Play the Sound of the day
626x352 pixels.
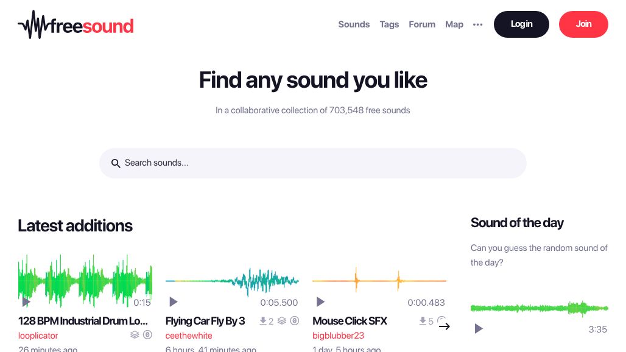coord(478,328)
